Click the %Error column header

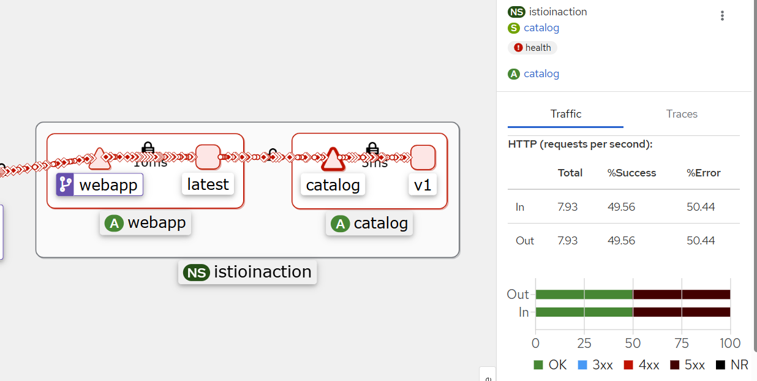tap(704, 173)
